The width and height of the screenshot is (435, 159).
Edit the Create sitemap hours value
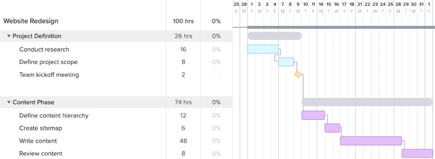pyautogui.click(x=183, y=128)
